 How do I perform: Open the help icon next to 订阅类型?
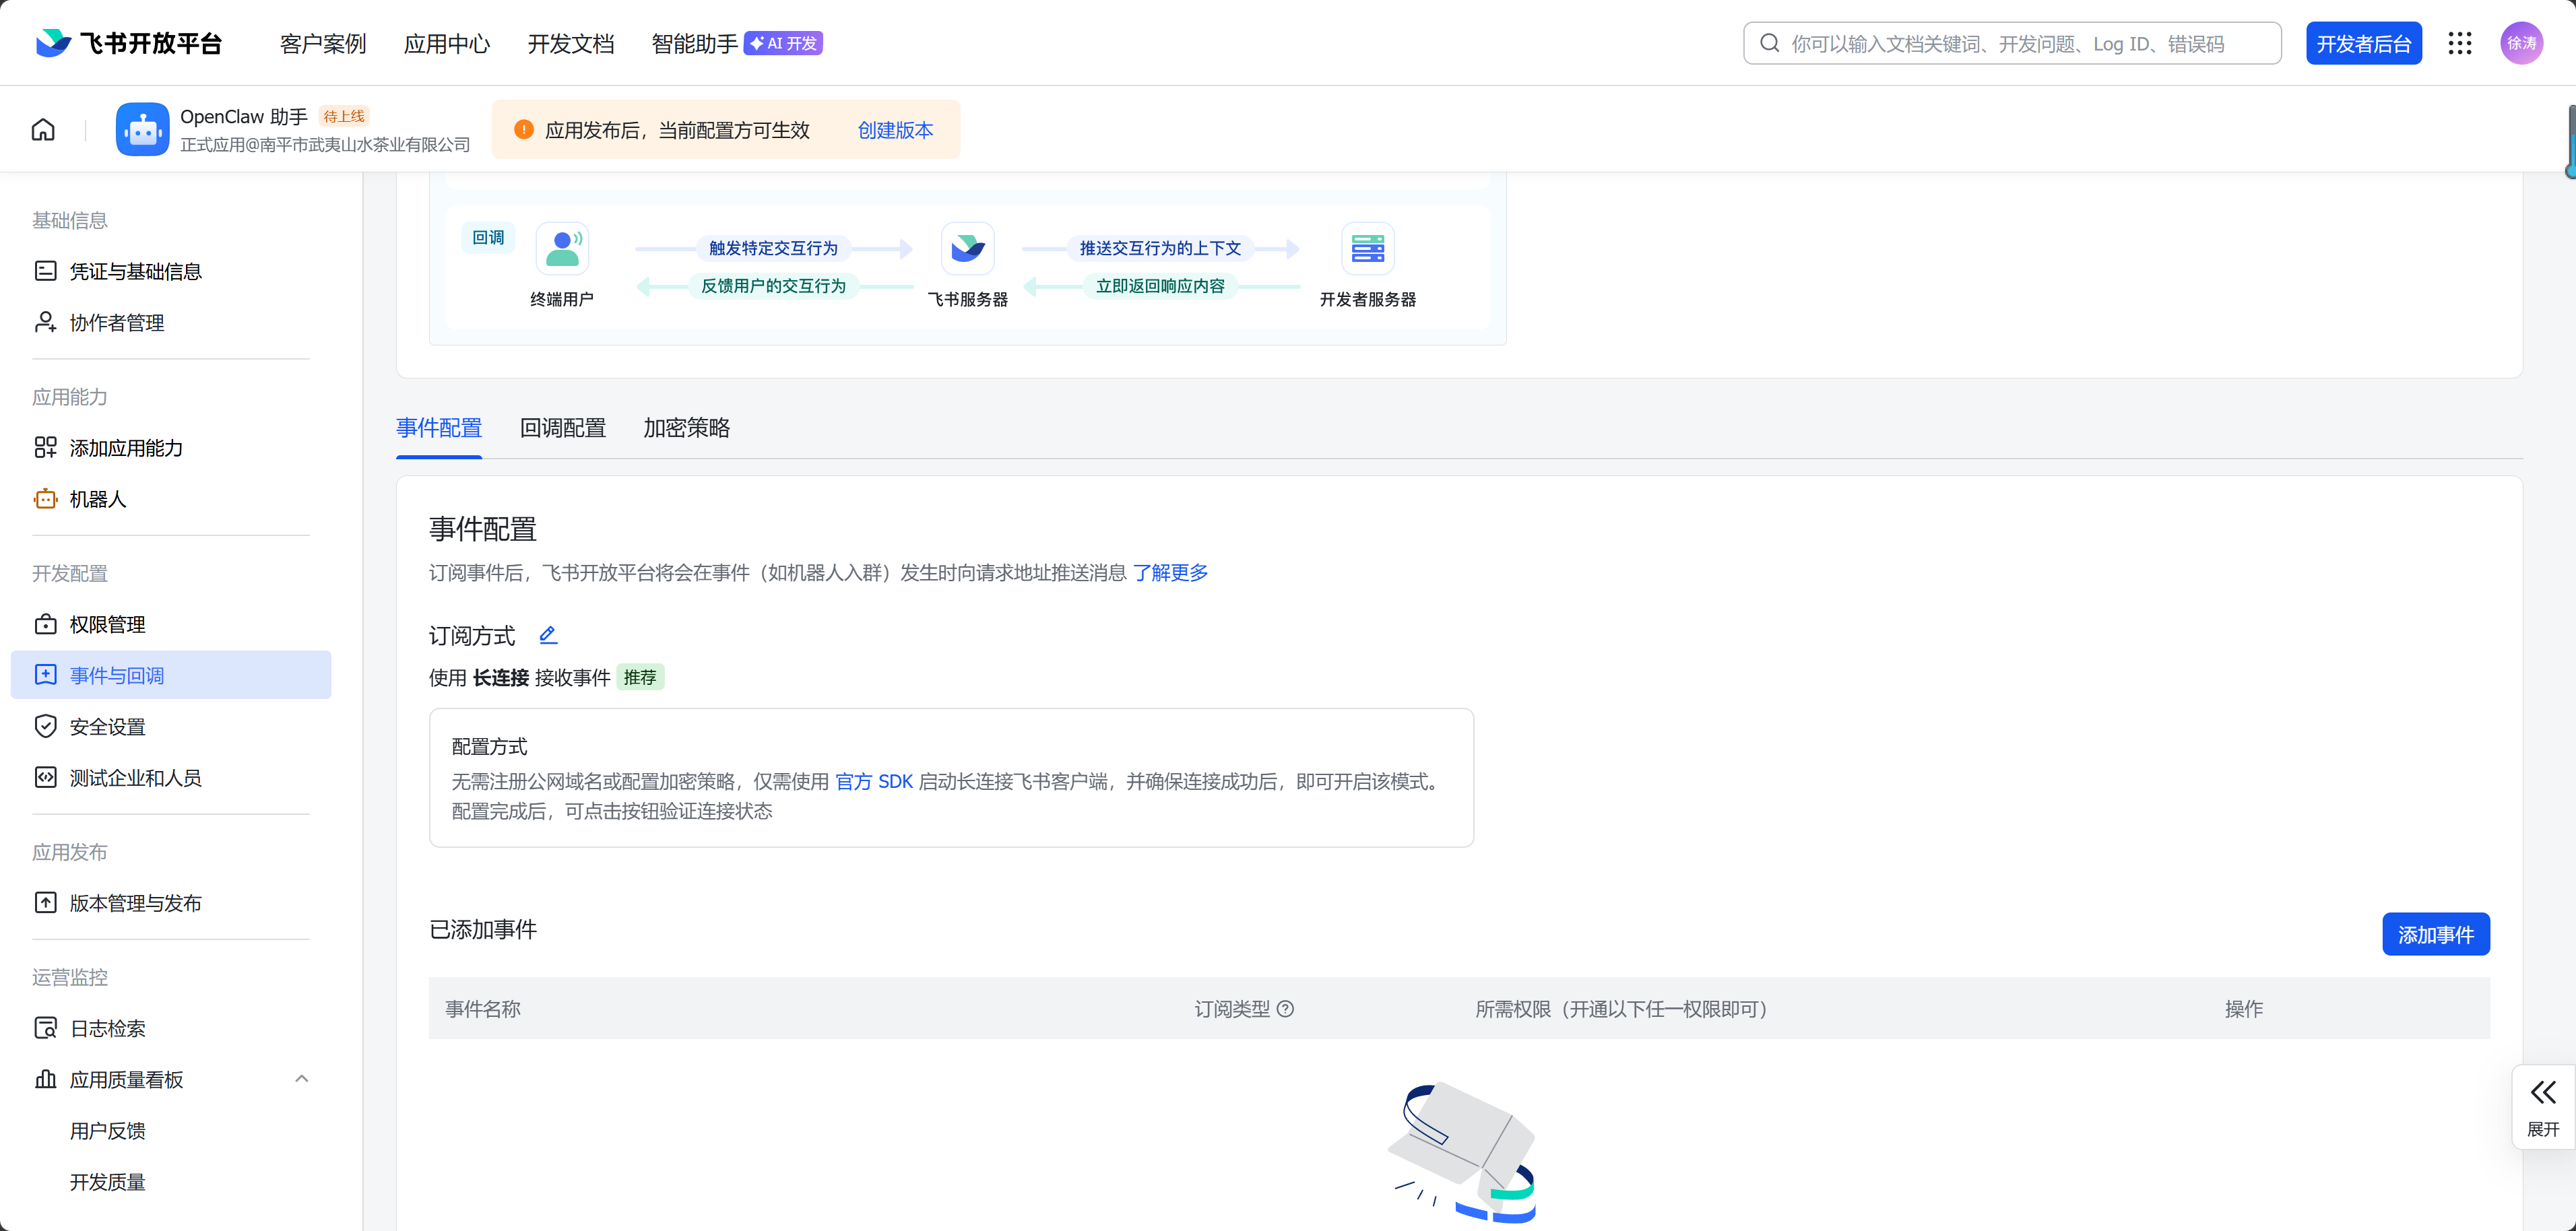(x=1287, y=1009)
